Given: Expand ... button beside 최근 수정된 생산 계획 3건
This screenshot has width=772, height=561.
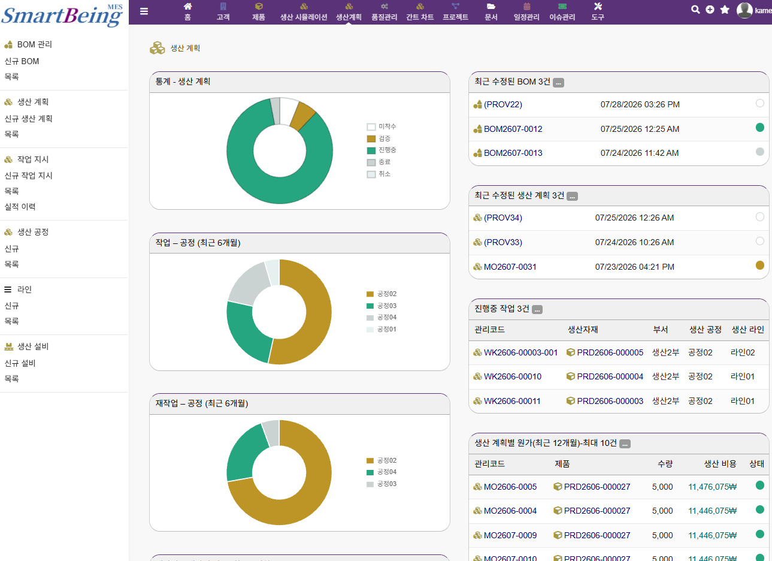Looking at the screenshot, I should coord(572,197).
